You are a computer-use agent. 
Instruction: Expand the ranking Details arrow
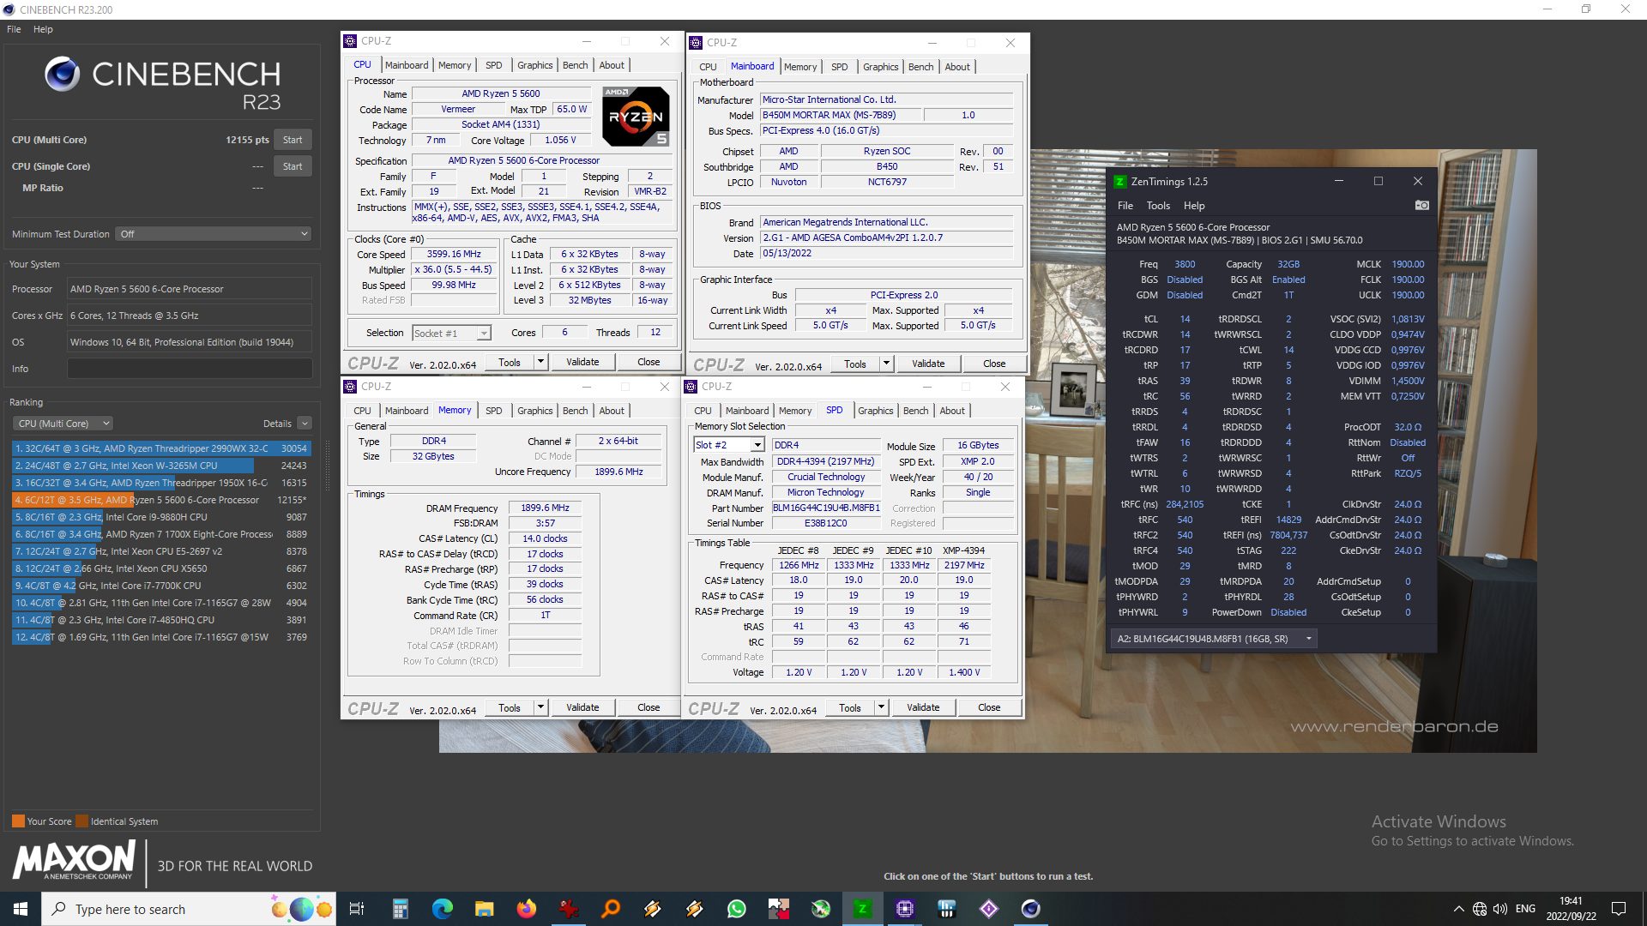[305, 424]
